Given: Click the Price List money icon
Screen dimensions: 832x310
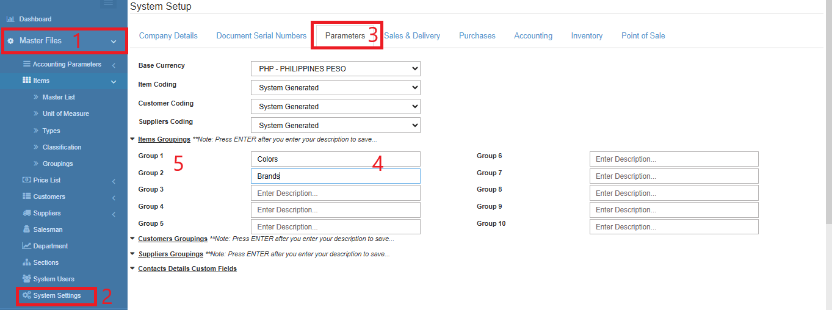Looking at the screenshot, I should click(26, 180).
